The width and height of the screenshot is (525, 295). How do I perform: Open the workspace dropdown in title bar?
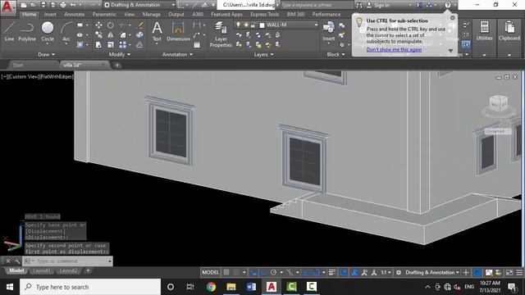tap(173, 5)
